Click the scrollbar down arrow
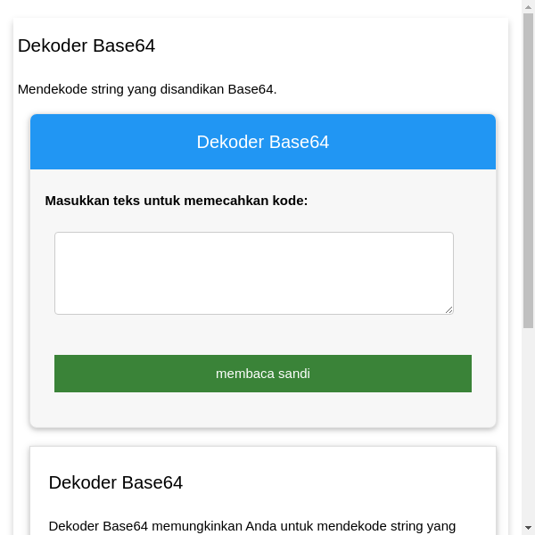535x535 pixels. click(x=528, y=528)
